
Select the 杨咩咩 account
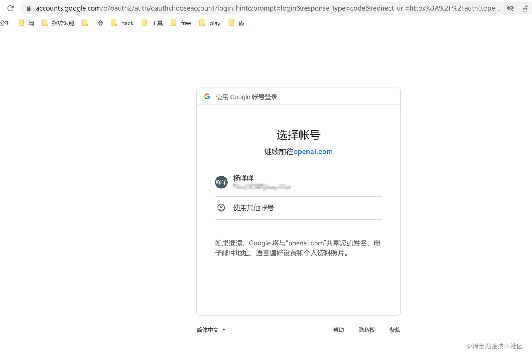click(298, 182)
